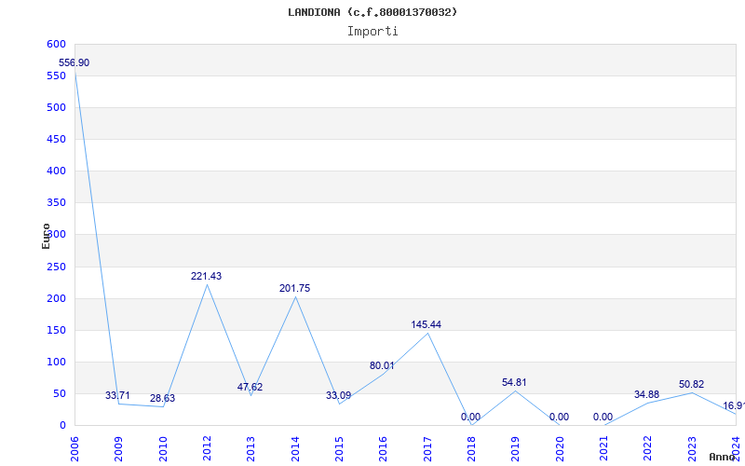Click the 2018 x-axis year label
The width and height of the screenshot is (745, 466).
point(471,449)
